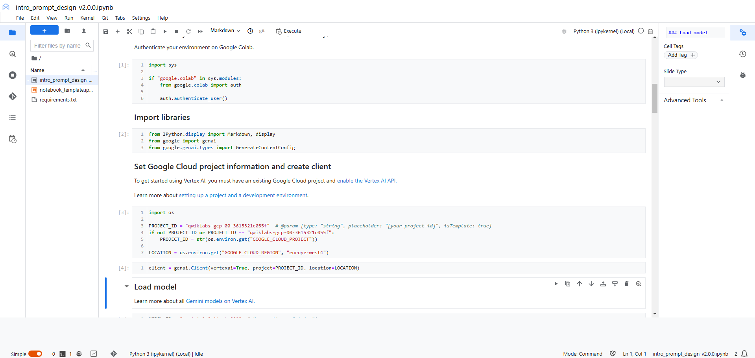Add a cell tag
755x358 pixels.
681,55
